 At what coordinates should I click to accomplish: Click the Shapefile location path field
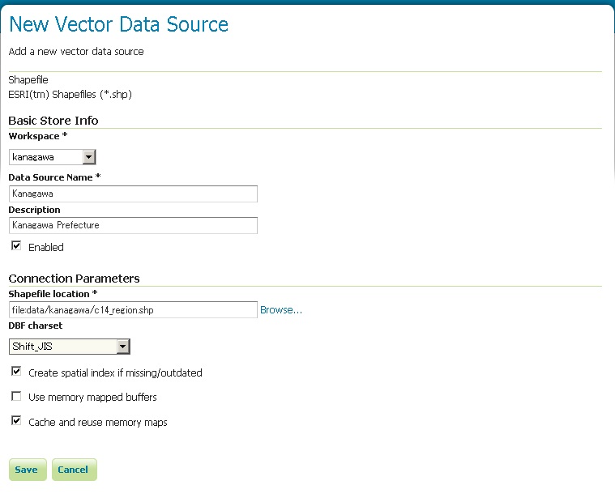click(x=133, y=310)
